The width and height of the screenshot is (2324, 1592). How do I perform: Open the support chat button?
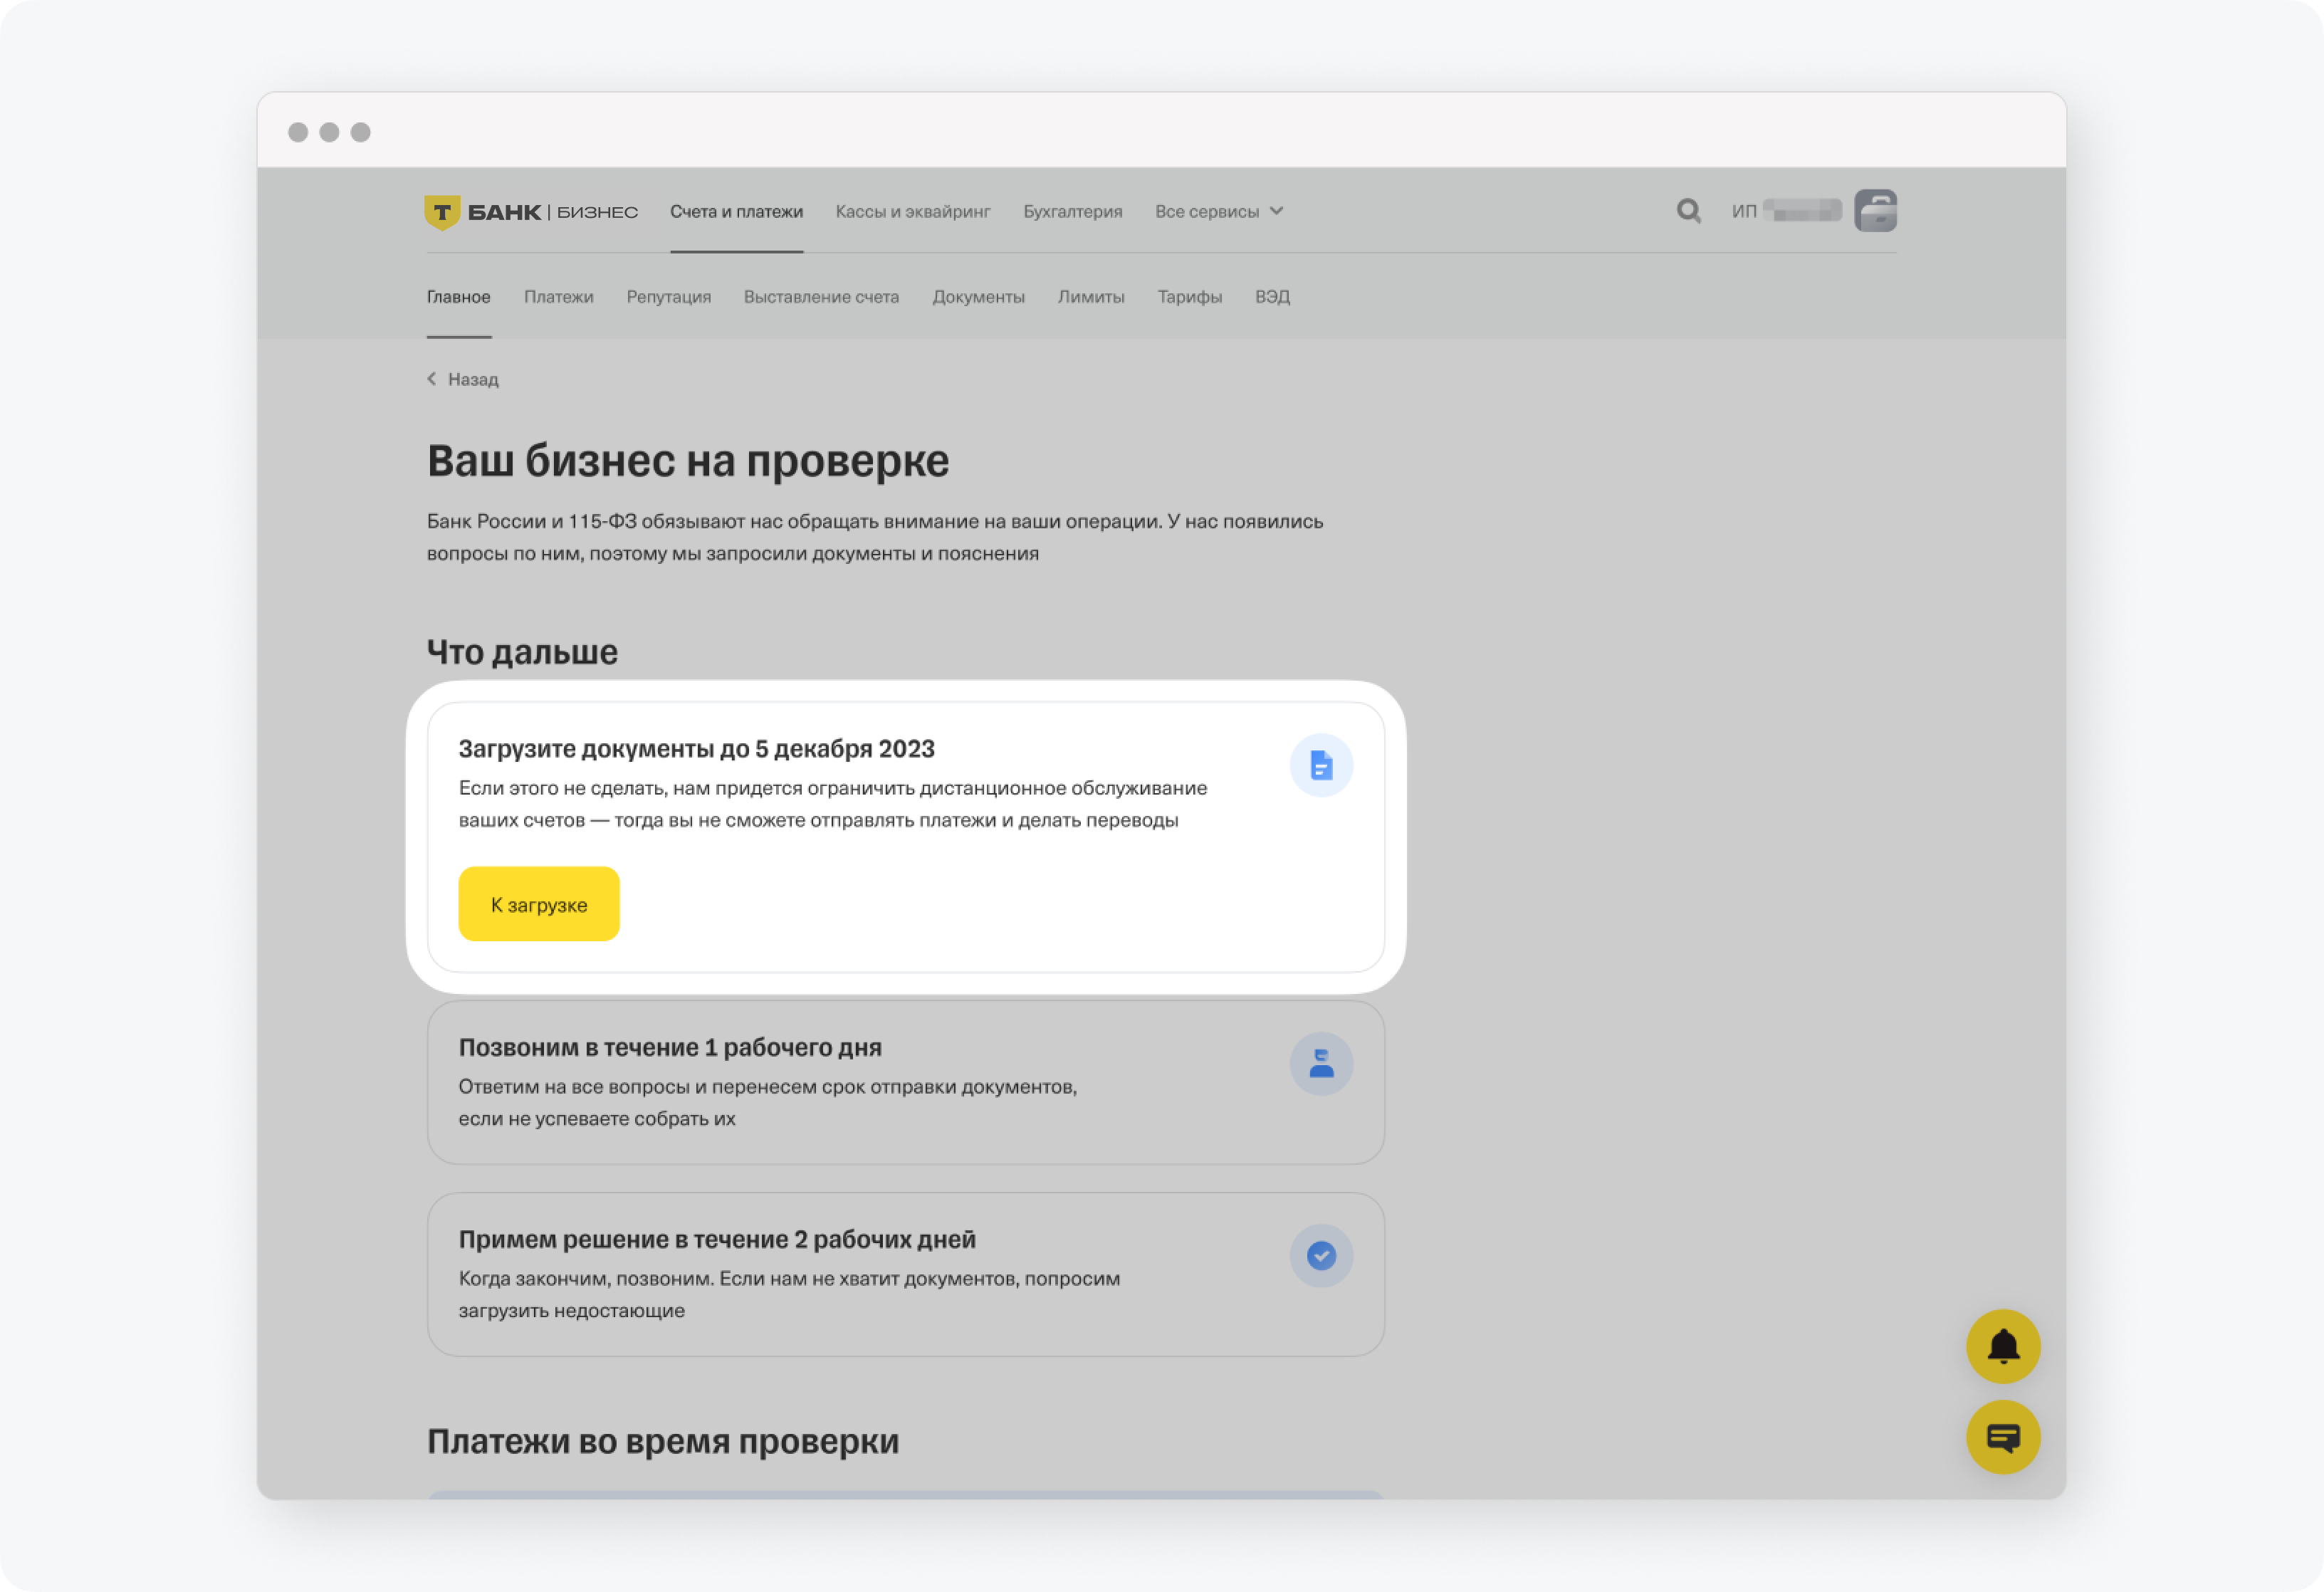(2003, 1438)
